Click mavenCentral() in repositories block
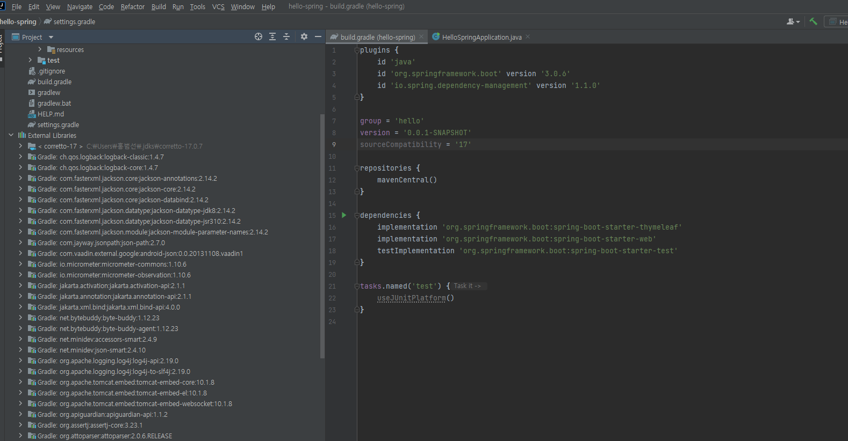This screenshot has height=441, width=848. pos(407,180)
